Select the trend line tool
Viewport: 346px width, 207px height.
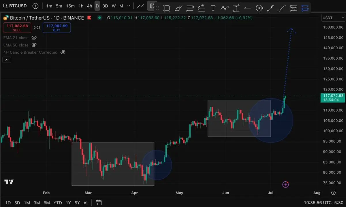pyautogui.click(x=282, y=8)
